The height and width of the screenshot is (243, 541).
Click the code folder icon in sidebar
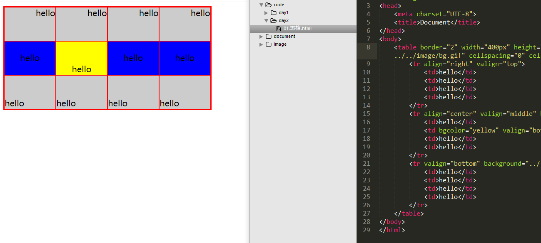click(268, 5)
